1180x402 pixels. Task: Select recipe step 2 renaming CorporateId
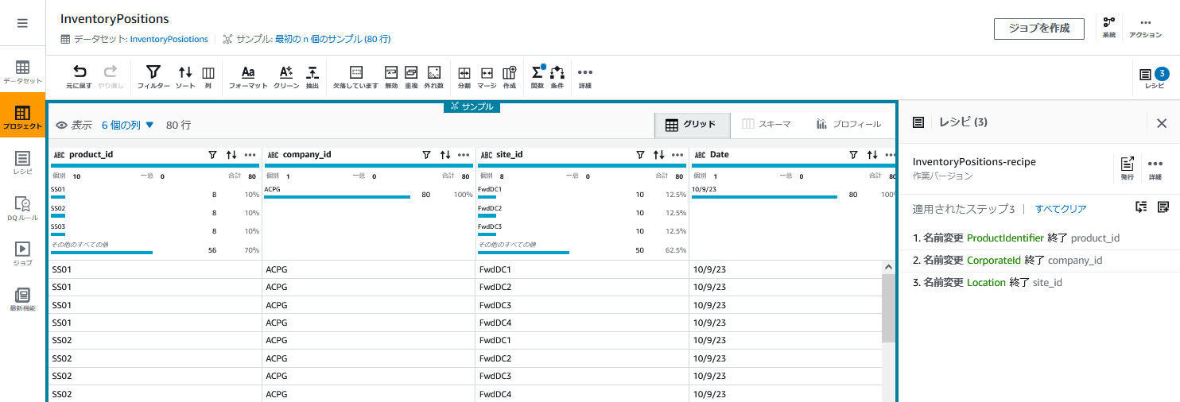tap(1038, 260)
